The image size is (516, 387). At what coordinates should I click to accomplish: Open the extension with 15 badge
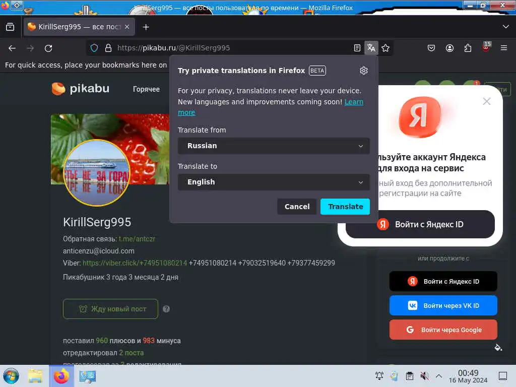(486, 47)
